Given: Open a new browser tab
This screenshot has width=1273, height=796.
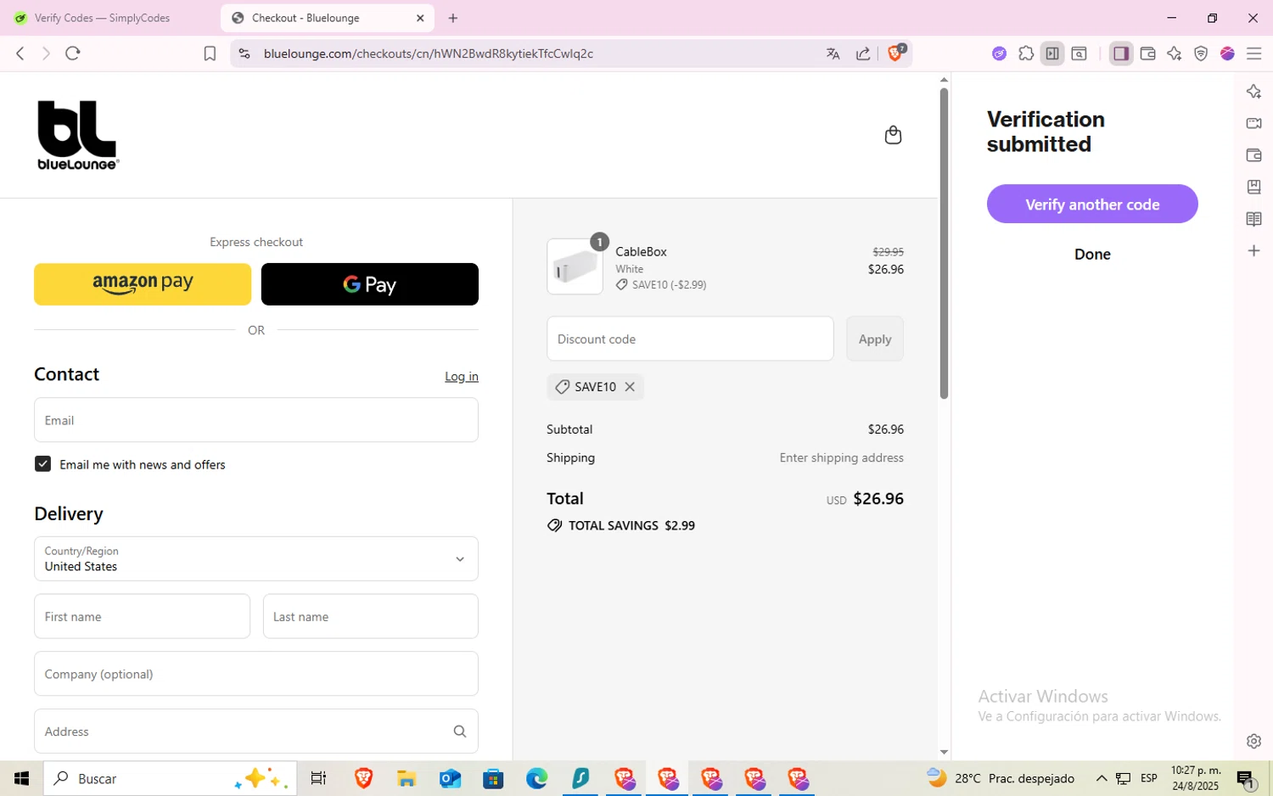Looking at the screenshot, I should tap(453, 18).
